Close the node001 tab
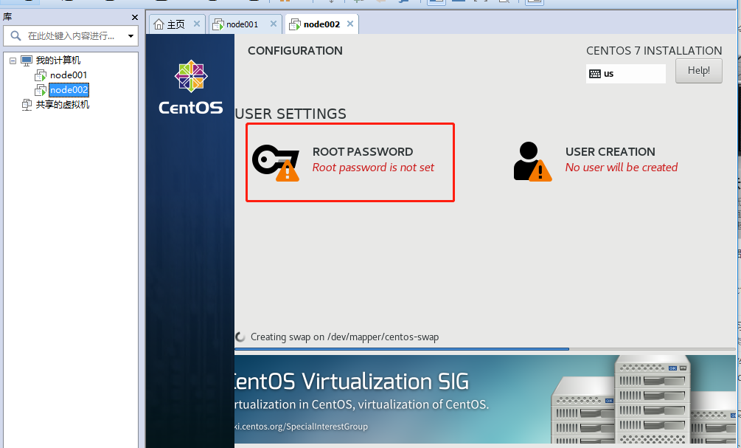 [x=272, y=24]
